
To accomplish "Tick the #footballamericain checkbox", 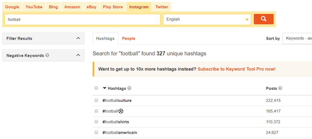I will 96,132.
